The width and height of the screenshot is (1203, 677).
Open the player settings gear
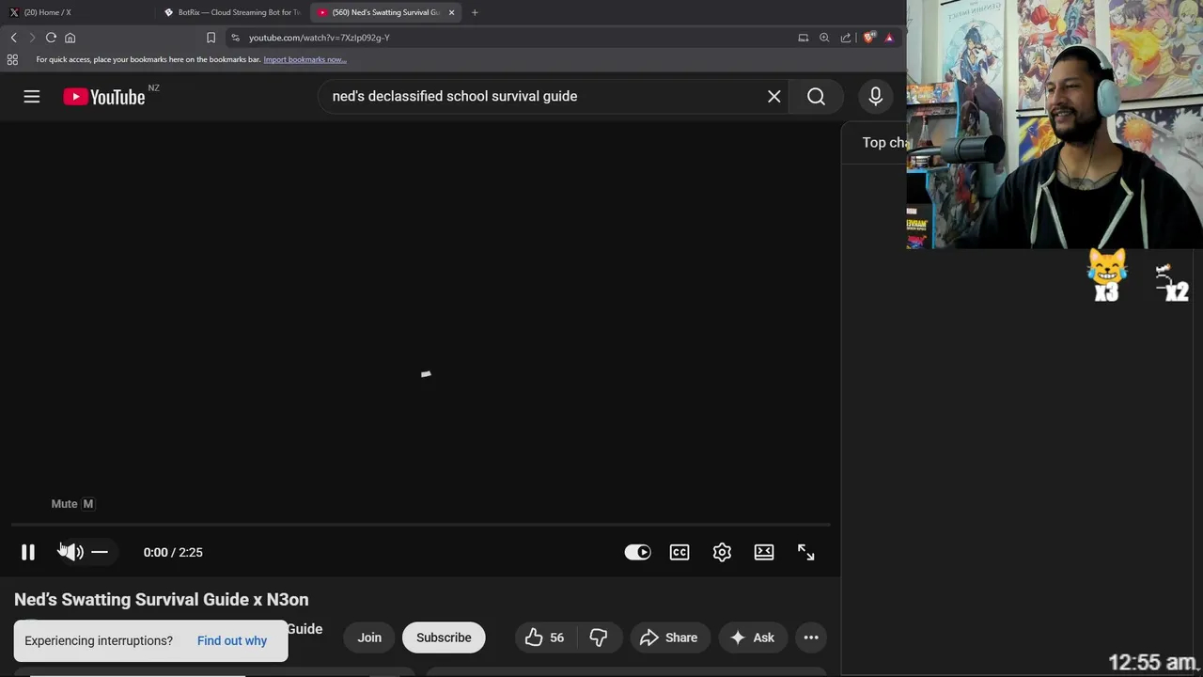[x=722, y=552]
